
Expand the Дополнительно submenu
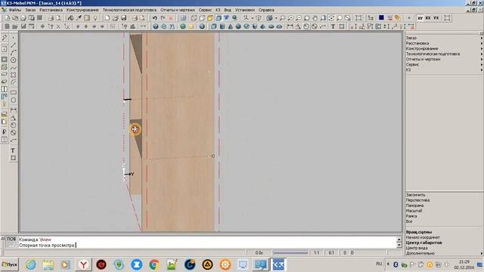(444, 253)
